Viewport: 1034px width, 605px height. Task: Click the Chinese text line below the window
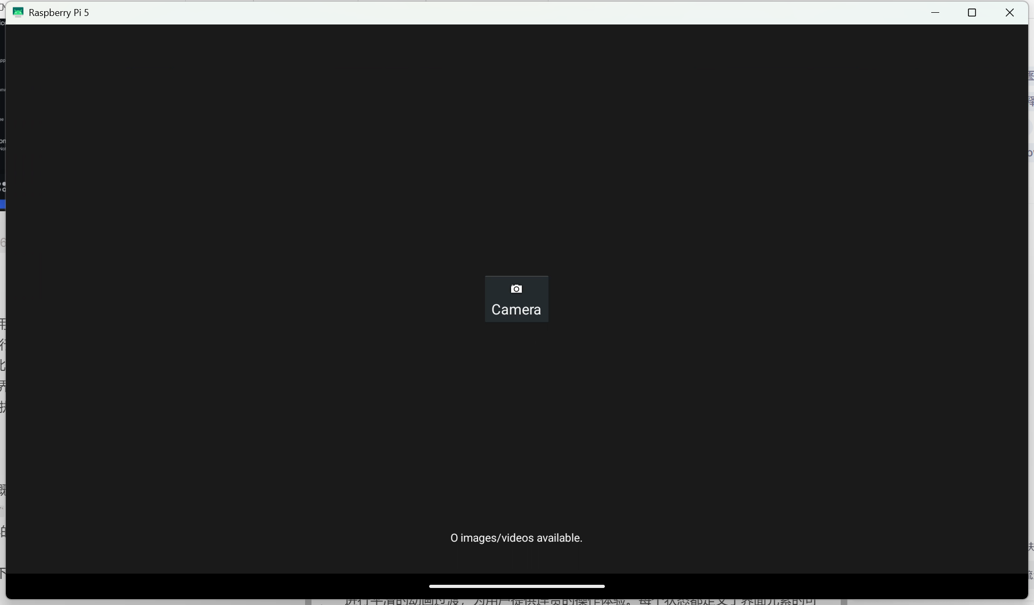pyautogui.click(x=580, y=601)
